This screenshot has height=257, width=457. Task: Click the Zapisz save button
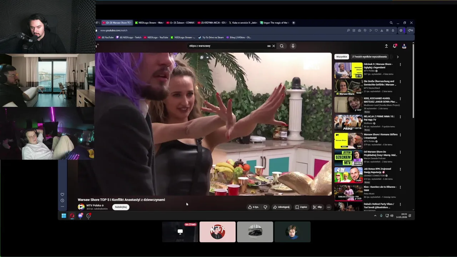[301, 207]
